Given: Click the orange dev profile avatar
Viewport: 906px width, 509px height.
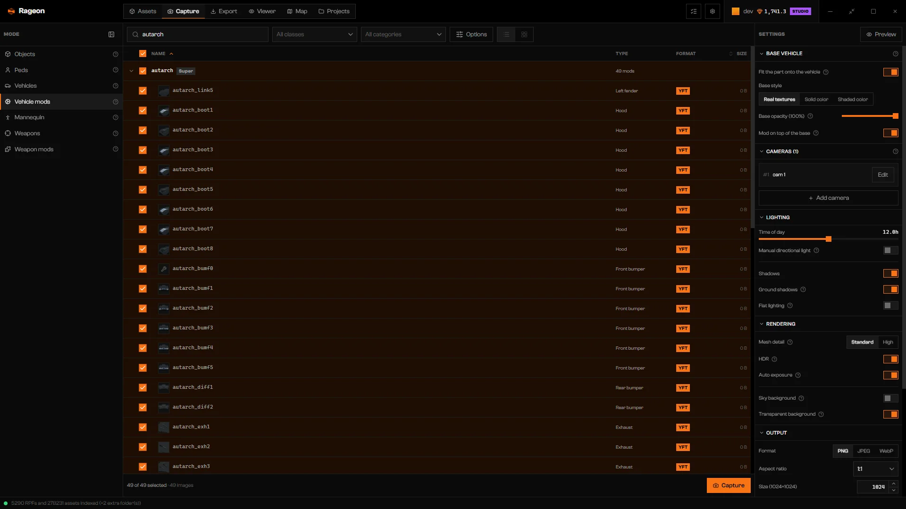Looking at the screenshot, I should pos(736,11).
